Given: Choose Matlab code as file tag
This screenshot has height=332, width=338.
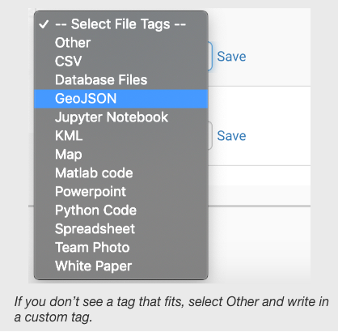Looking at the screenshot, I should [x=120, y=173].
